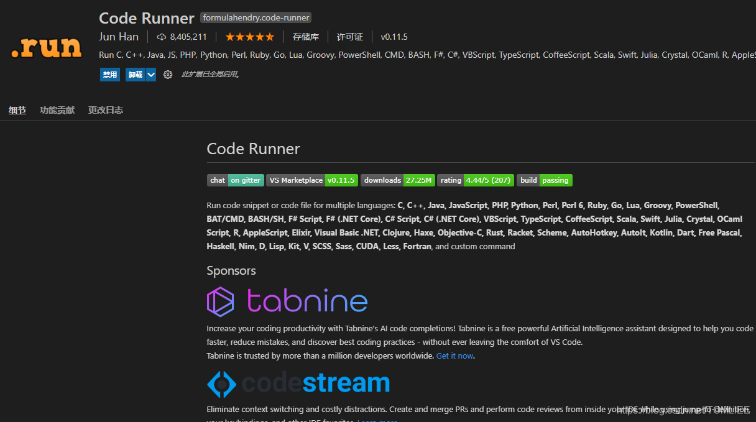Switch to the 细节 details tab
This screenshot has height=422, width=756.
coord(17,110)
